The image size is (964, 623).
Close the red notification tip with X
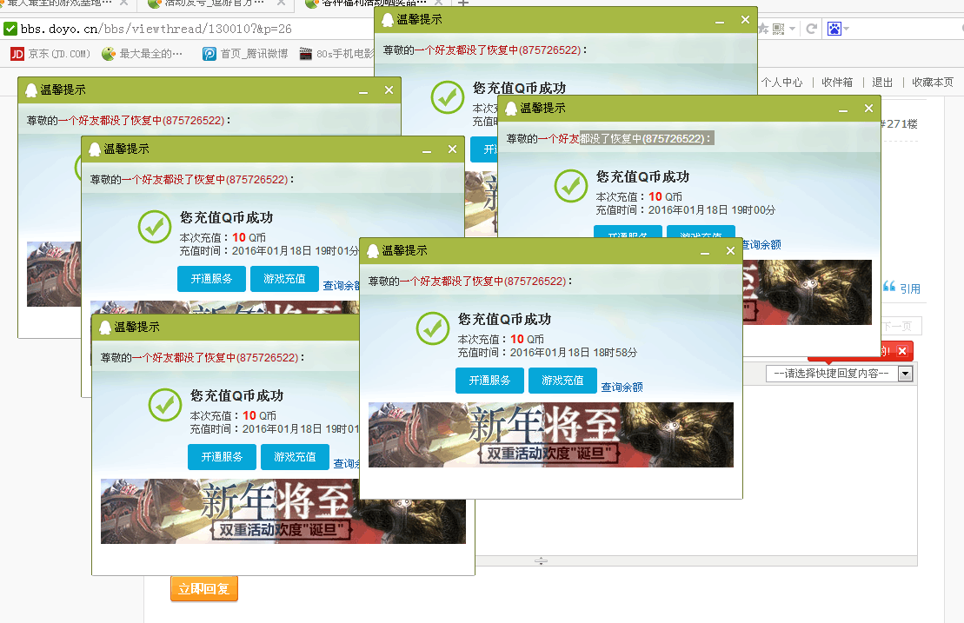(x=902, y=351)
